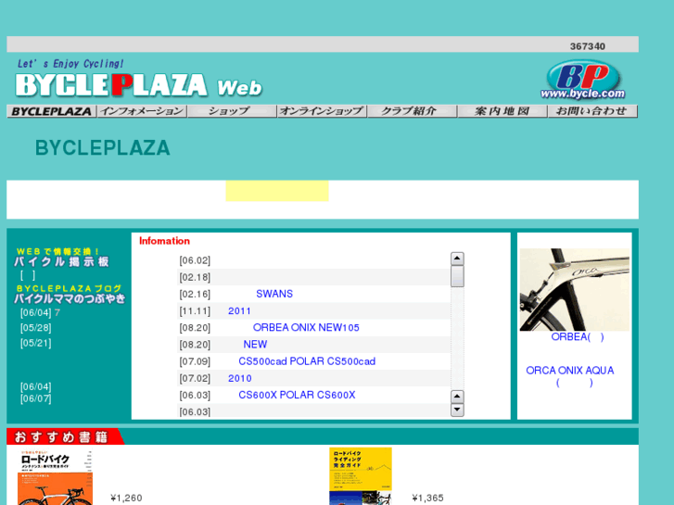Click the yellow ロードバイクライディング完全ガイド book cover
Screen dimensions: 674x505
361,476
